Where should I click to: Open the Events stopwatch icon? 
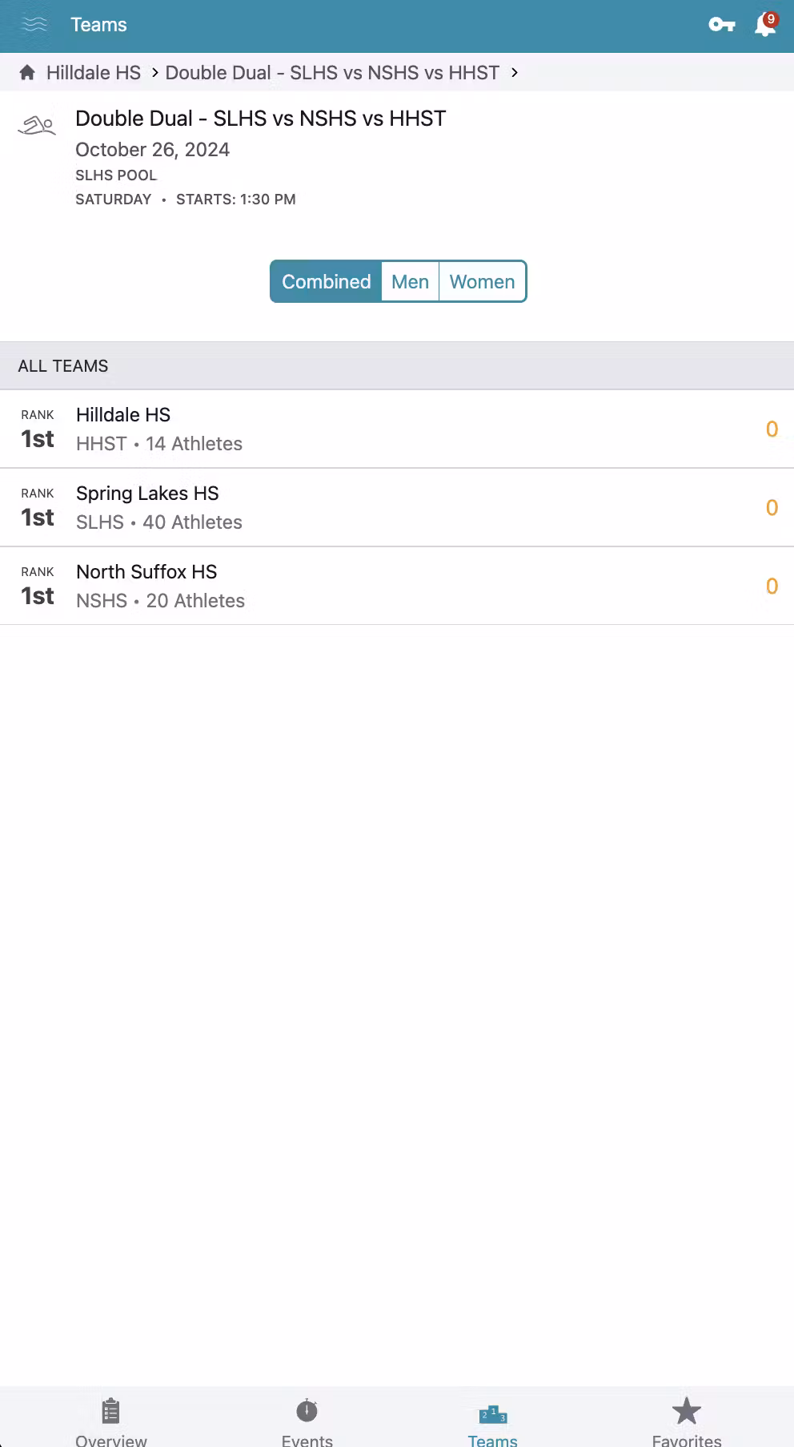coord(307,1412)
